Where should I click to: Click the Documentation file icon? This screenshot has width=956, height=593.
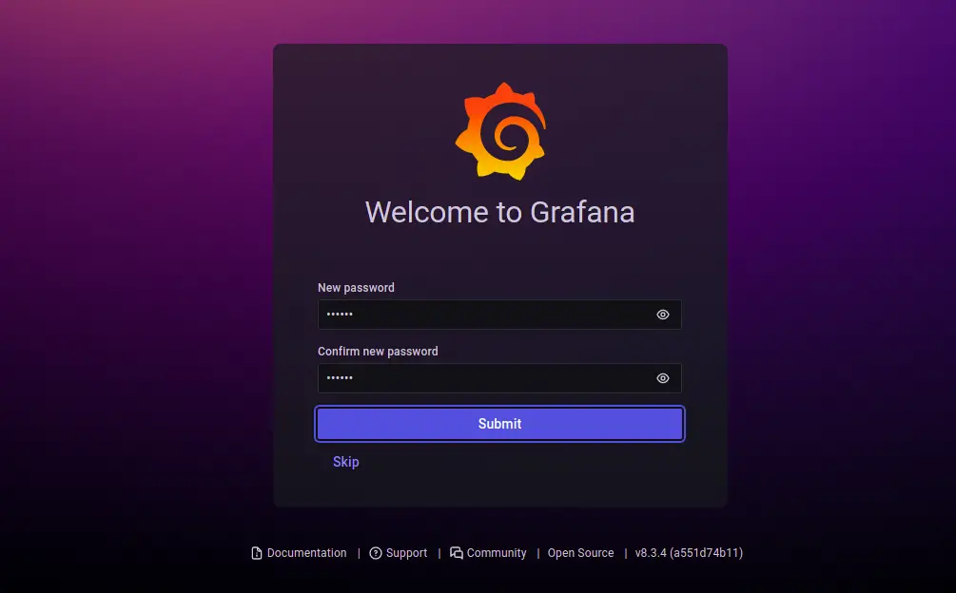pyautogui.click(x=257, y=553)
